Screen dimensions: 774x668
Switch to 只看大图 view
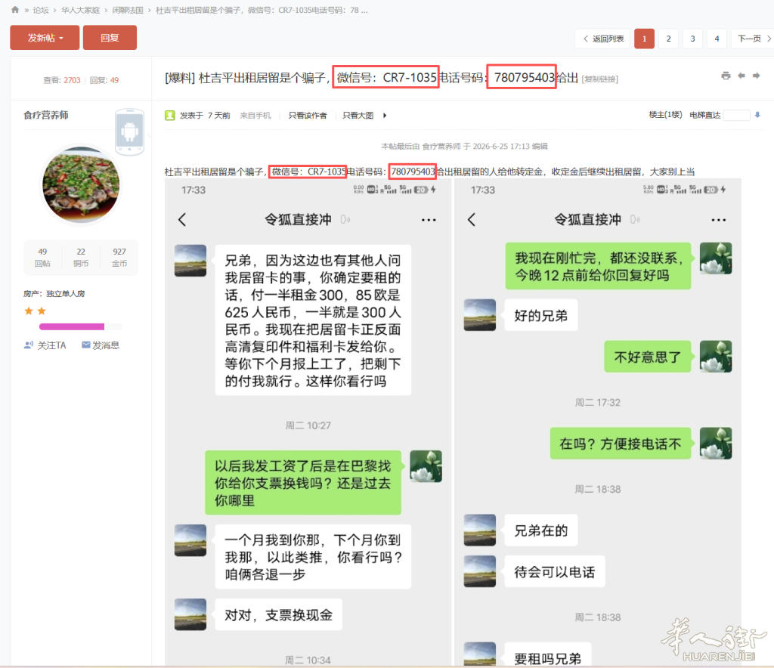tap(358, 116)
